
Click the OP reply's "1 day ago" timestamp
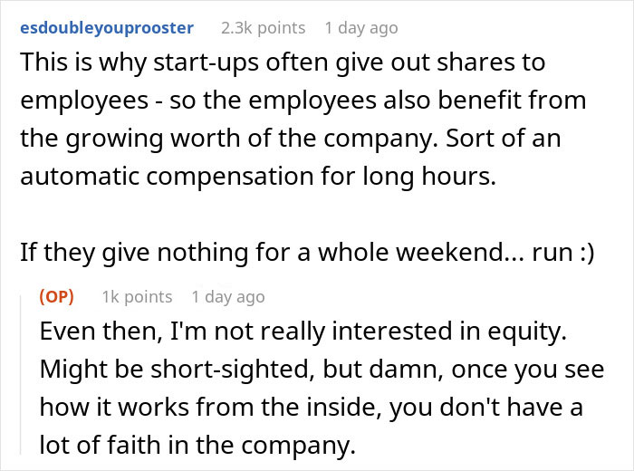[x=228, y=296]
